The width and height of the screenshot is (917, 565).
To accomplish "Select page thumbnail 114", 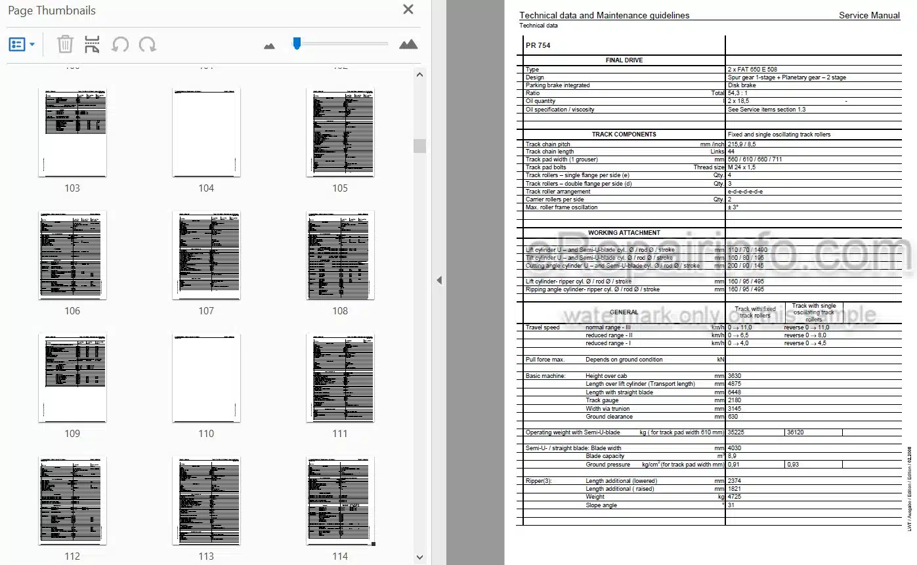I will 340,501.
